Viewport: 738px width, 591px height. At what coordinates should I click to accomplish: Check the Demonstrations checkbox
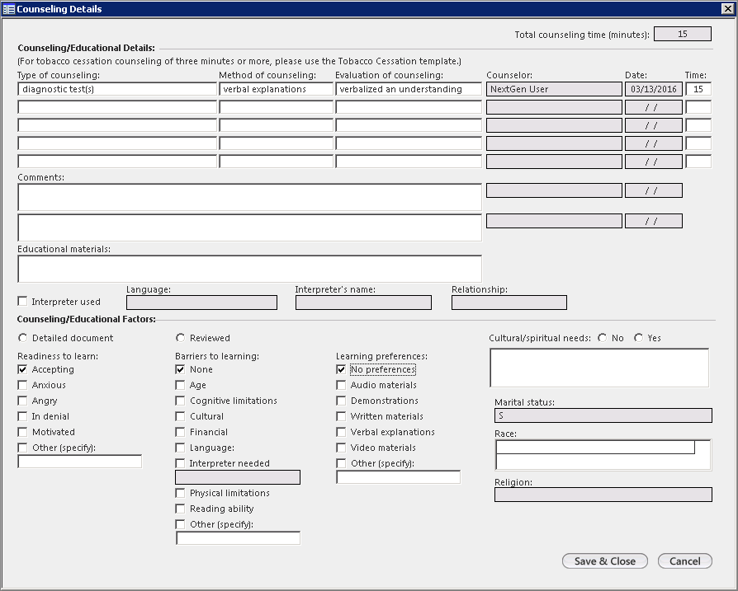point(341,401)
